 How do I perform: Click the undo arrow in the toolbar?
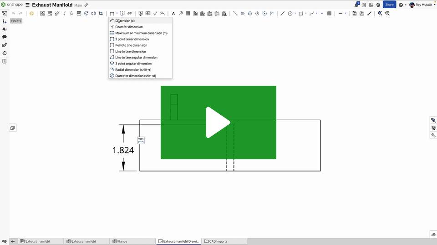pos(13,13)
